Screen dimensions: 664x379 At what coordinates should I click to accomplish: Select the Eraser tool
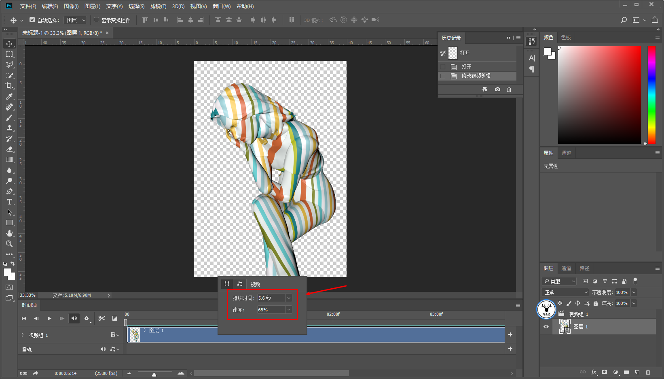pyautogui.click(x=9, y=149)
